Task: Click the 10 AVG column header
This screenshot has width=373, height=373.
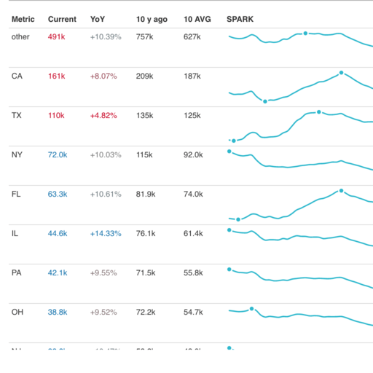Action: [197, 19]
